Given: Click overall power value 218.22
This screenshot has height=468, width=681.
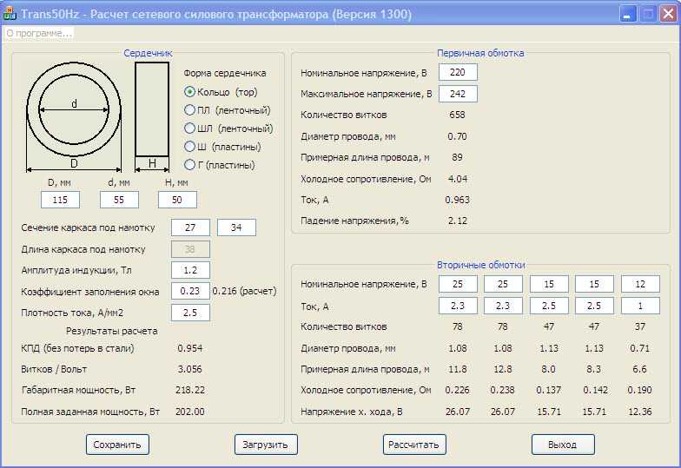Looking at the screenshot, I should pos(190,390).
